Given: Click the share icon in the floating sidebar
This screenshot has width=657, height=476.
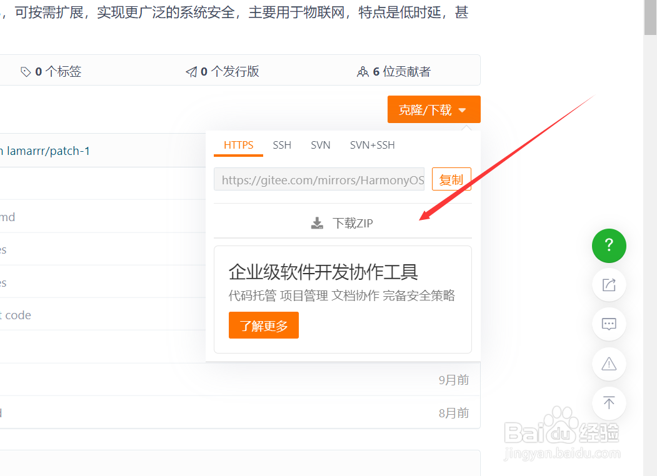Looking at the screenshot, I should tap(608, 285).
